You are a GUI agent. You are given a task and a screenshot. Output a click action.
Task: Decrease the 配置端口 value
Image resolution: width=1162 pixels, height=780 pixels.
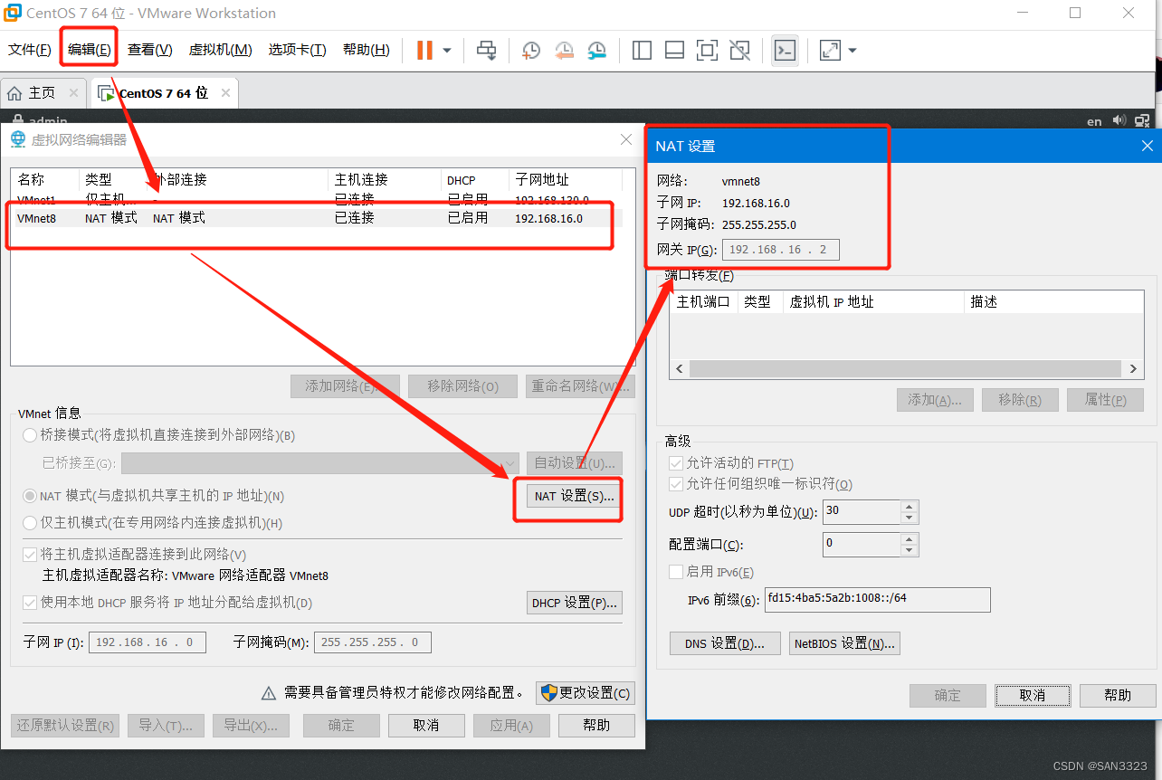pyautogui.click(x=910, y=550)
